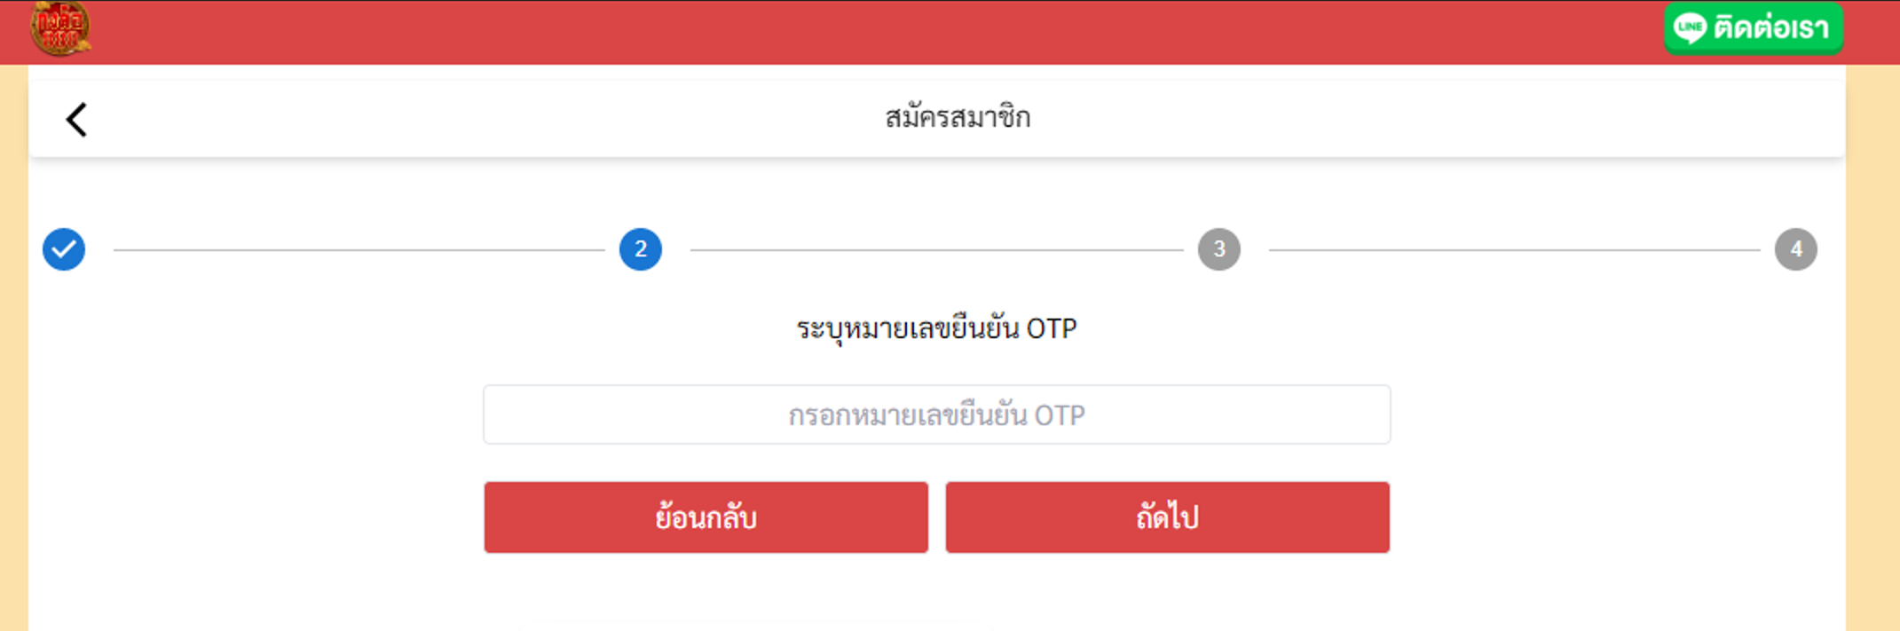This screenshot has height=631, width=1900.
Task: Click the completed step one checkmark
Action: 64,249
